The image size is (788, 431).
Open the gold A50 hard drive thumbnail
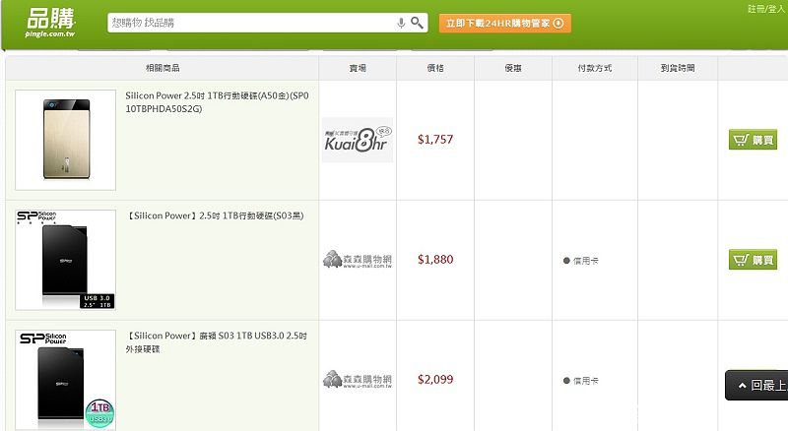pyautogui.click(x=65, y=140)
